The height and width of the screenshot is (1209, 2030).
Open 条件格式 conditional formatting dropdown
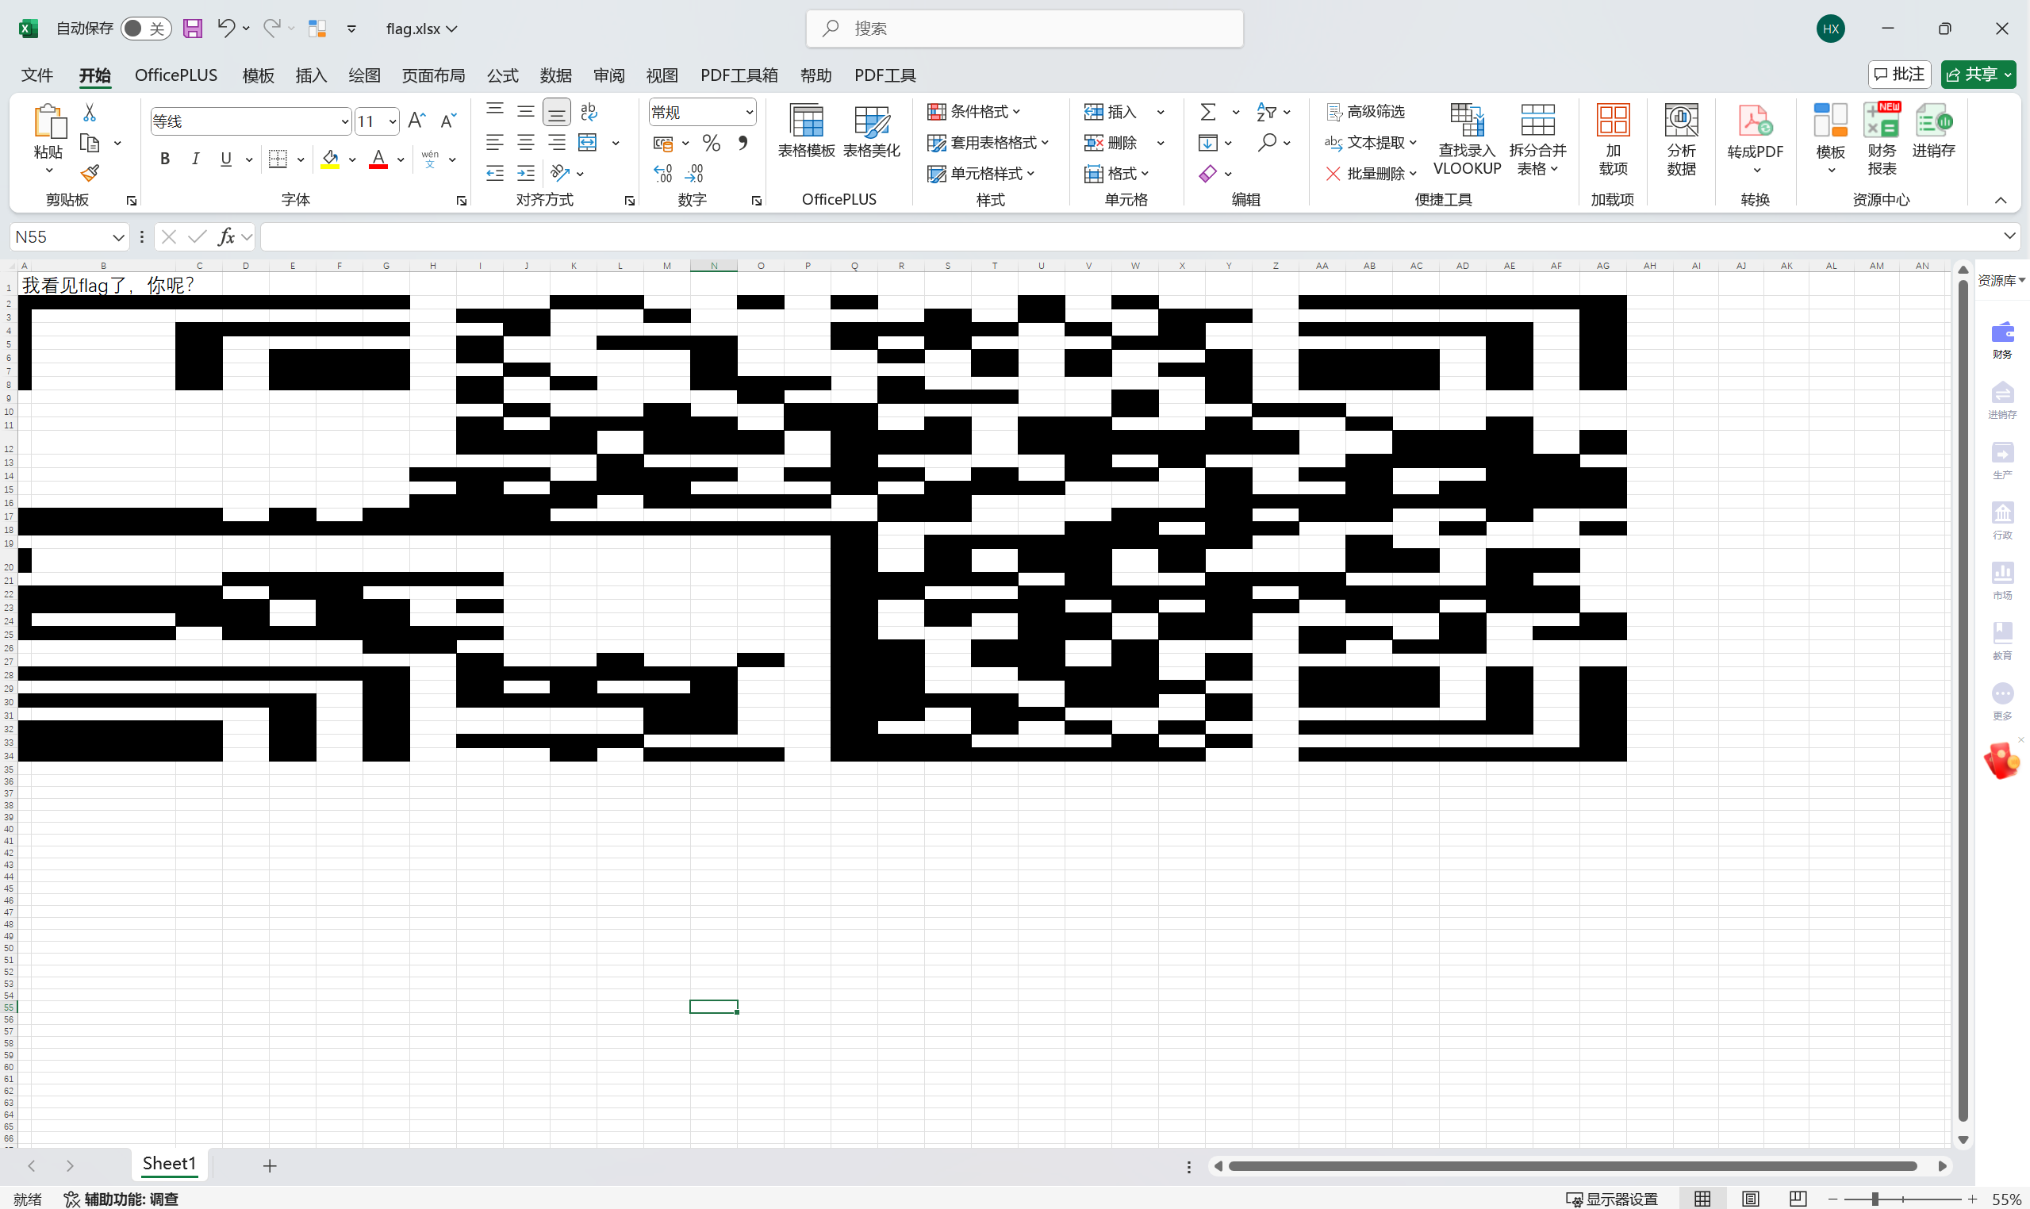pyautogui.click(x=974, y=112)
